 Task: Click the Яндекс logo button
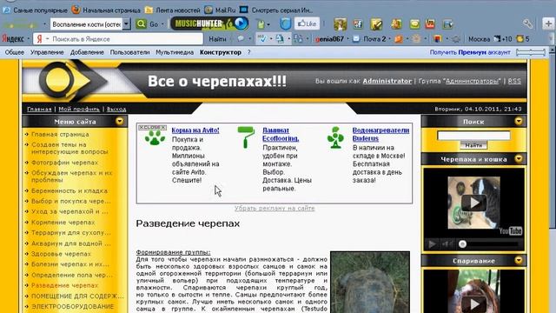[14, 38]
